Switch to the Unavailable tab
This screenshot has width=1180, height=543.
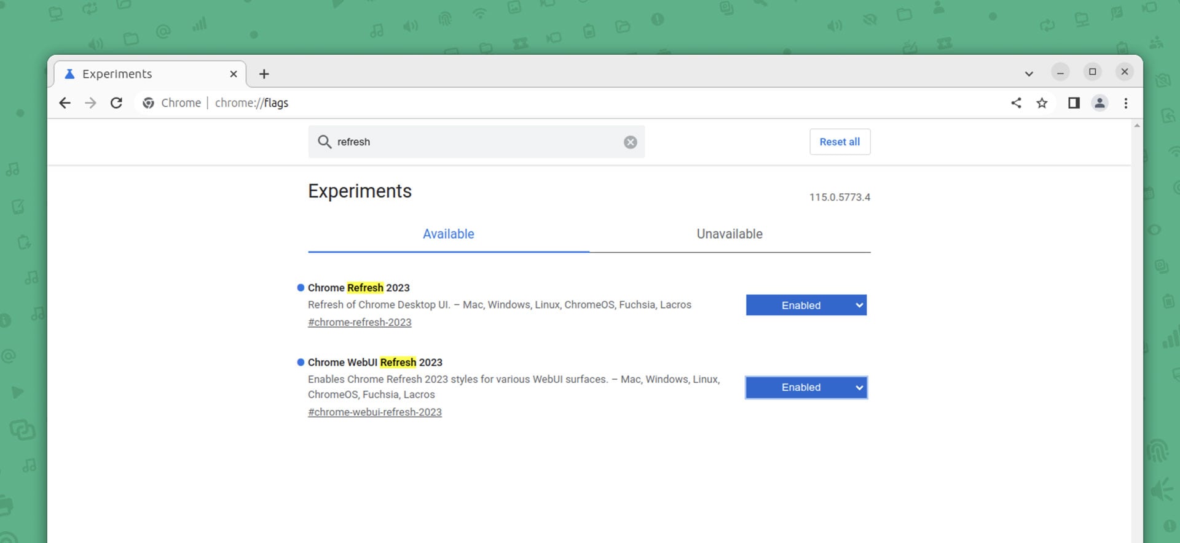(730, 234)
